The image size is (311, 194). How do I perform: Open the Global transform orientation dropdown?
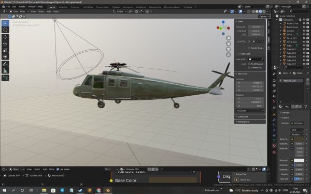(x=120, y=11)
